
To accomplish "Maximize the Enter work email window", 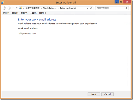I will coord(121,2).
